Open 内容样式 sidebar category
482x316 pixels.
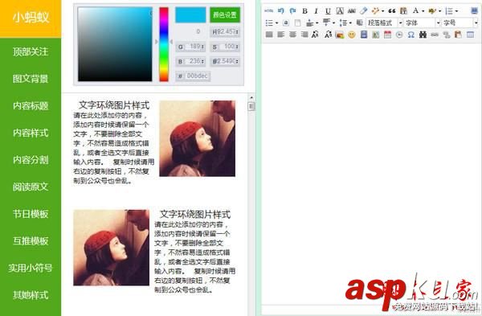click(31, 133)
